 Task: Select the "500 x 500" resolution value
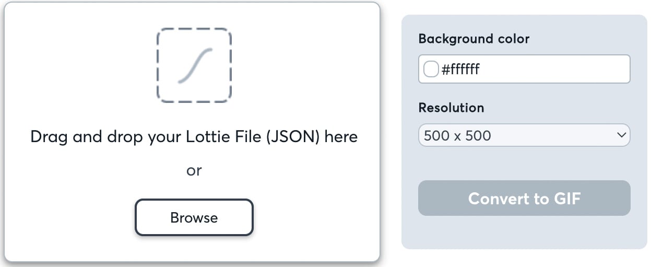coord(457,136)
